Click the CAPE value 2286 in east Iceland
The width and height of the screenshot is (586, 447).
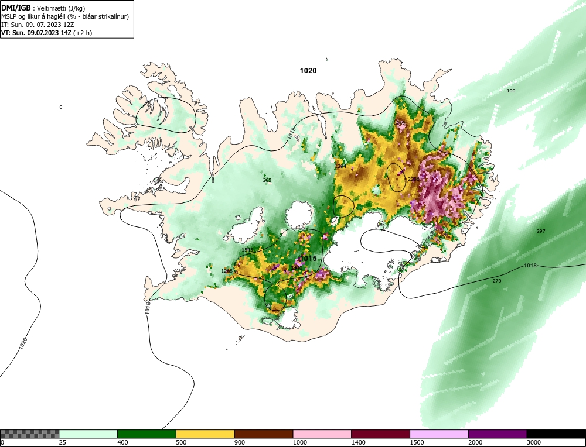click(x=414, y=179)
